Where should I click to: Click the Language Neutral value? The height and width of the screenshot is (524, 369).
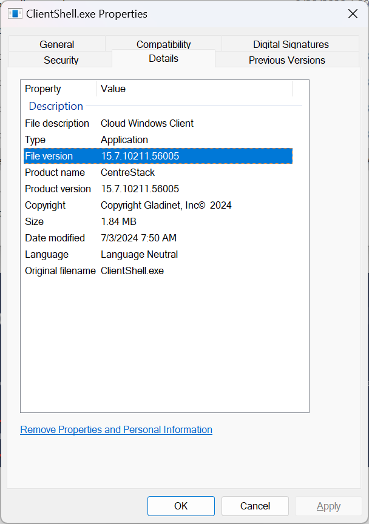pos(139,254)
